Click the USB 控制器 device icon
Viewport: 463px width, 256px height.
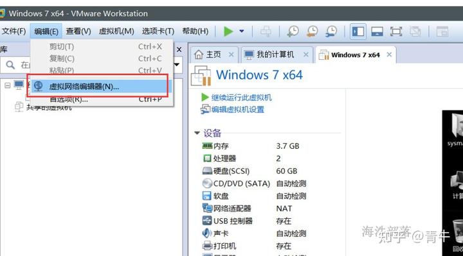click(x=207, y=220)
